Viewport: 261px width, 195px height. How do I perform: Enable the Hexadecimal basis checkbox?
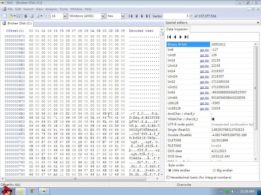click(168, 177)
